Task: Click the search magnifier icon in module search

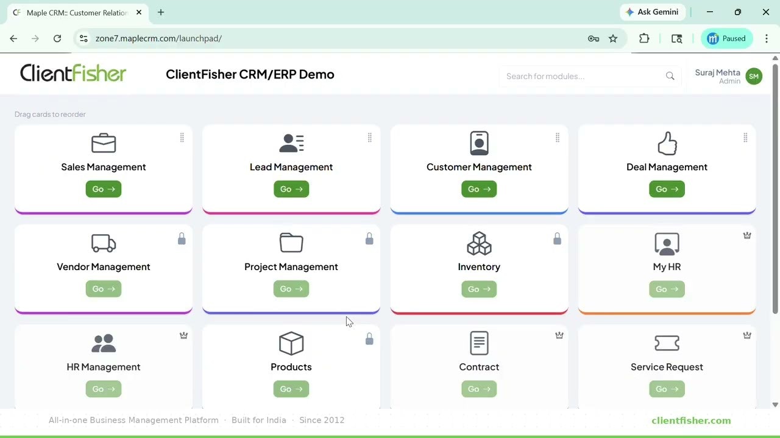Action: [x=670, y=76]
